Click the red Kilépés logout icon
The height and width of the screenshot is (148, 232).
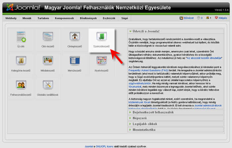[x=216, y=18]
